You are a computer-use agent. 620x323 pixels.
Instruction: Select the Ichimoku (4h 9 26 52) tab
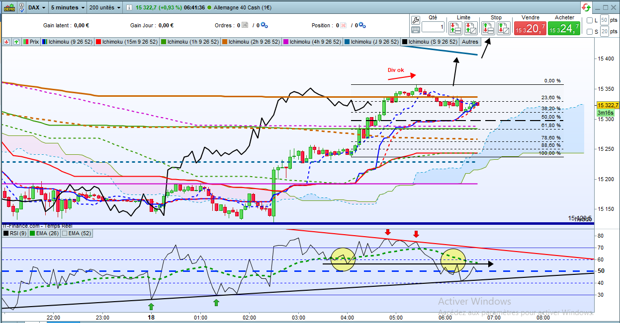point(312,42)
